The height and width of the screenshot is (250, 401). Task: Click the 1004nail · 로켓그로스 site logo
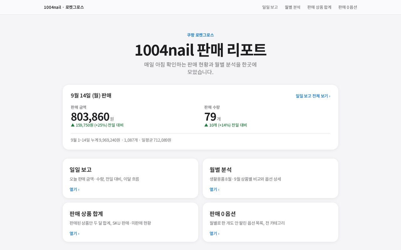click(64, 7)
